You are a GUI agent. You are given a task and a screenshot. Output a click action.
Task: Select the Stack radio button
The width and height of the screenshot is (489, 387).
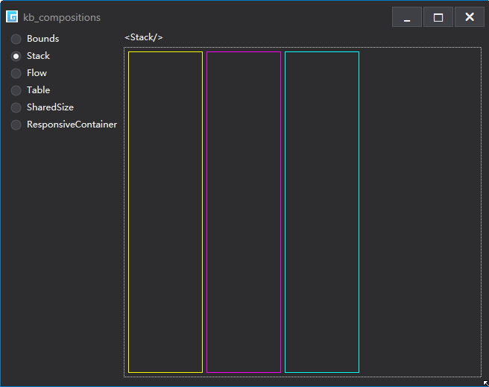16,56
